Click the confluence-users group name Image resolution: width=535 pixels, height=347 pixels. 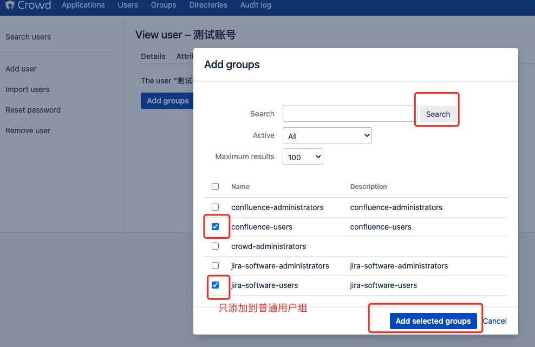[x=262, y=227]
